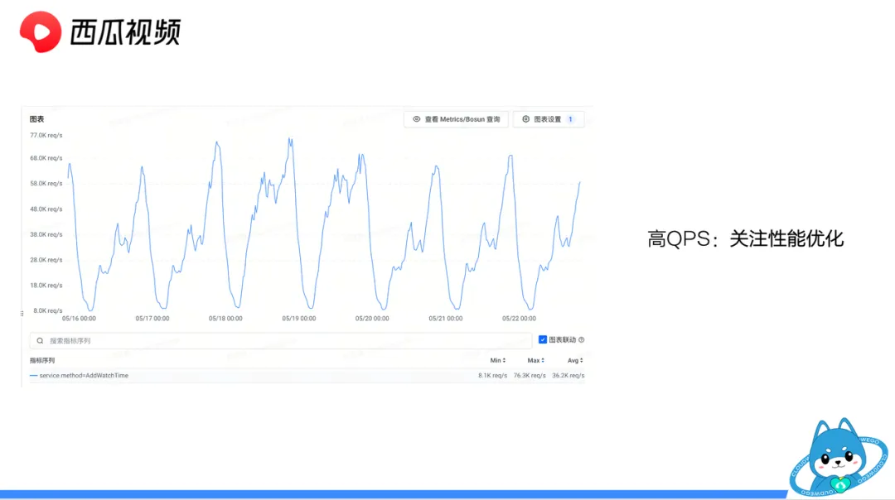Click the 28.0K req/s axis label

[46, 260]
